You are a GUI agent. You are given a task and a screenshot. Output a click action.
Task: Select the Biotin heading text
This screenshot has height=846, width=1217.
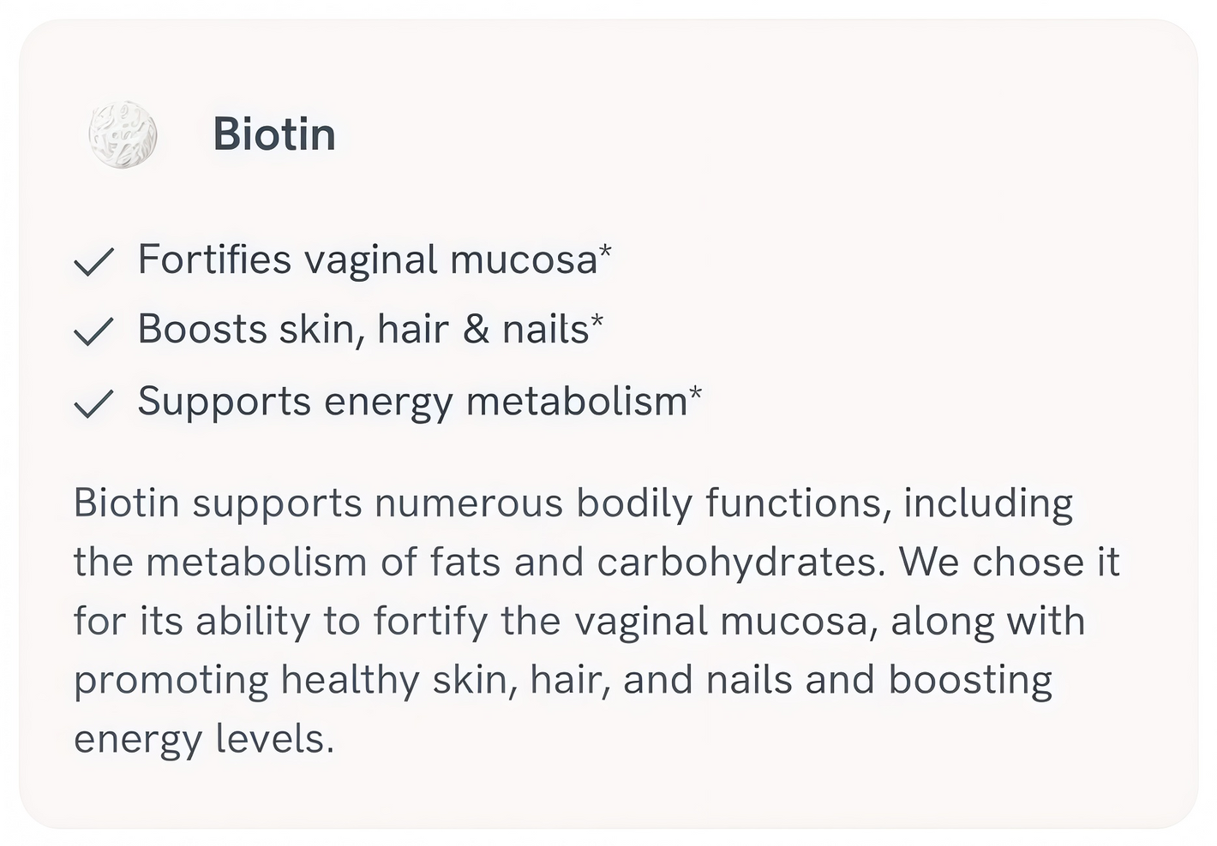(274, 134)
